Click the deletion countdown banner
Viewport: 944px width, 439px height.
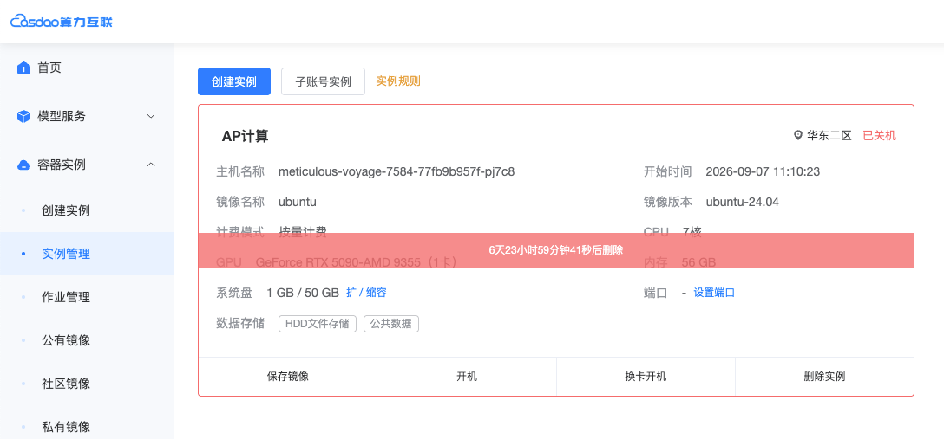[555, 250]
